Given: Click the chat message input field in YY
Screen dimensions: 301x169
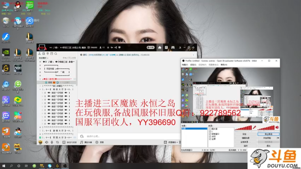Looking at the screenshot, I should [132, 136].
